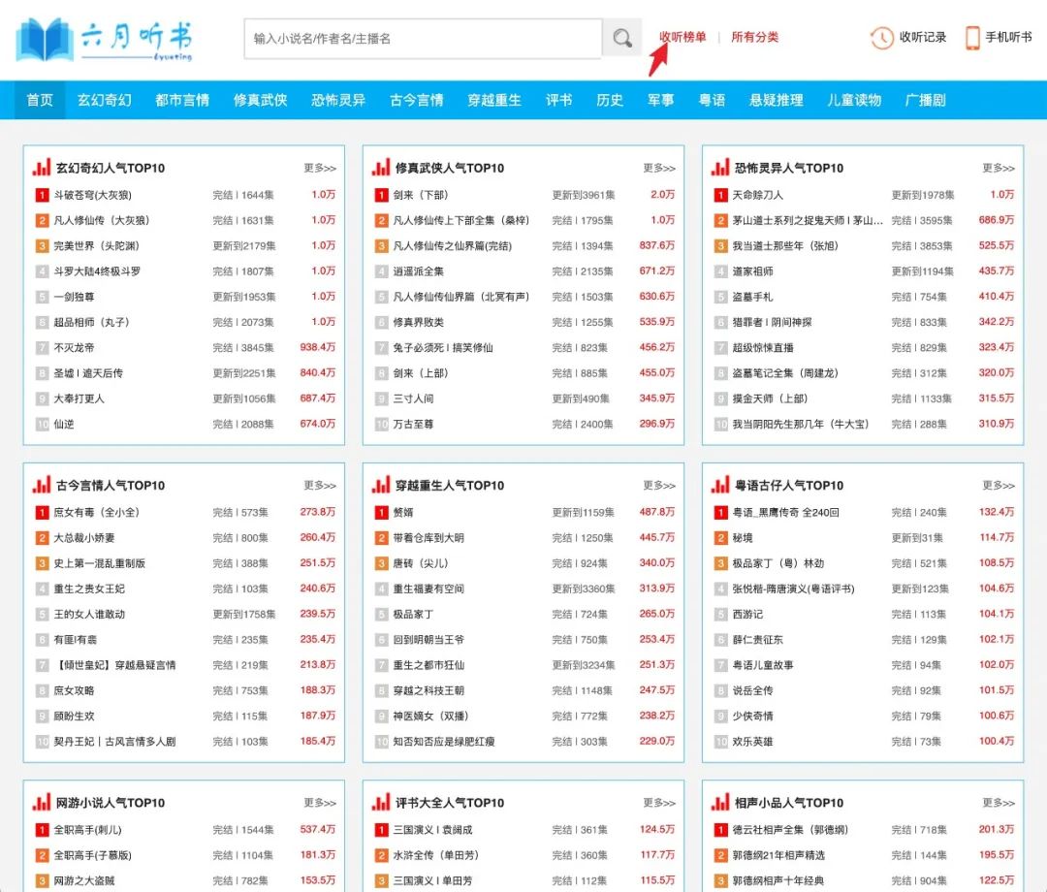Open the book 知否知否应是绿肥红瘦
The image size is (1047, 892).
pos(444,741)
